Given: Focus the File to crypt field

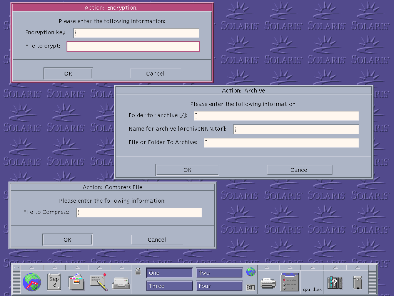Looking at the screenshot, I should pyautogui.click(x=133, y=47).
